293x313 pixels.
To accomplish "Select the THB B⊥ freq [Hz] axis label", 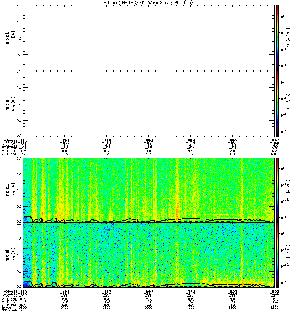I will tap(10, 38).
